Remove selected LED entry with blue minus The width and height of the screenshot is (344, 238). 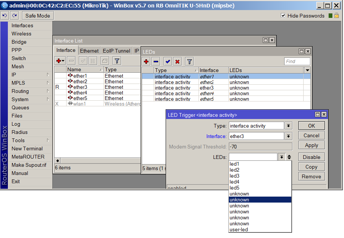[156, 62]
